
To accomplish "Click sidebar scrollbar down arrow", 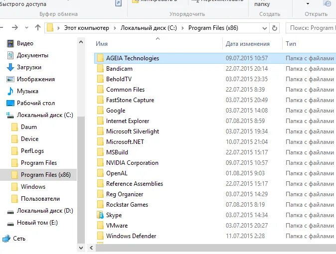I will point(81,248).
